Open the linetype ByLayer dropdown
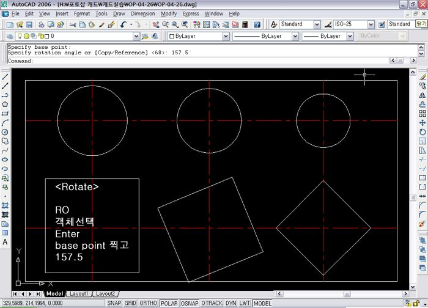This screenshot has height=308, width=428. [295, 36]
